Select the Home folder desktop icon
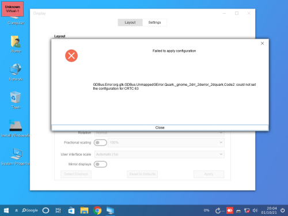The image size is (288, 216). 16,44
